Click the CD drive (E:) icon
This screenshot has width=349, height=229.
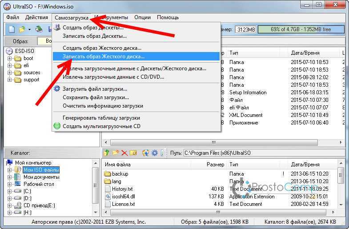[18, 205]
